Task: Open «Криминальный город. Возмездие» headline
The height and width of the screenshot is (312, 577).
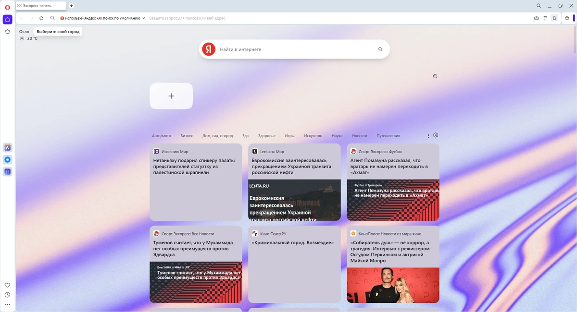Action: [292, 243]
